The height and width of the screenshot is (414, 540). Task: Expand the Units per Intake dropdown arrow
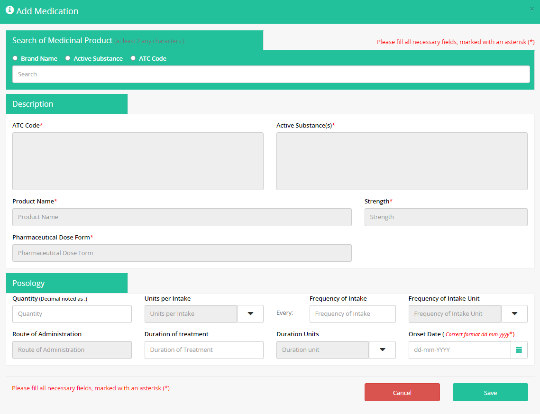250,314
